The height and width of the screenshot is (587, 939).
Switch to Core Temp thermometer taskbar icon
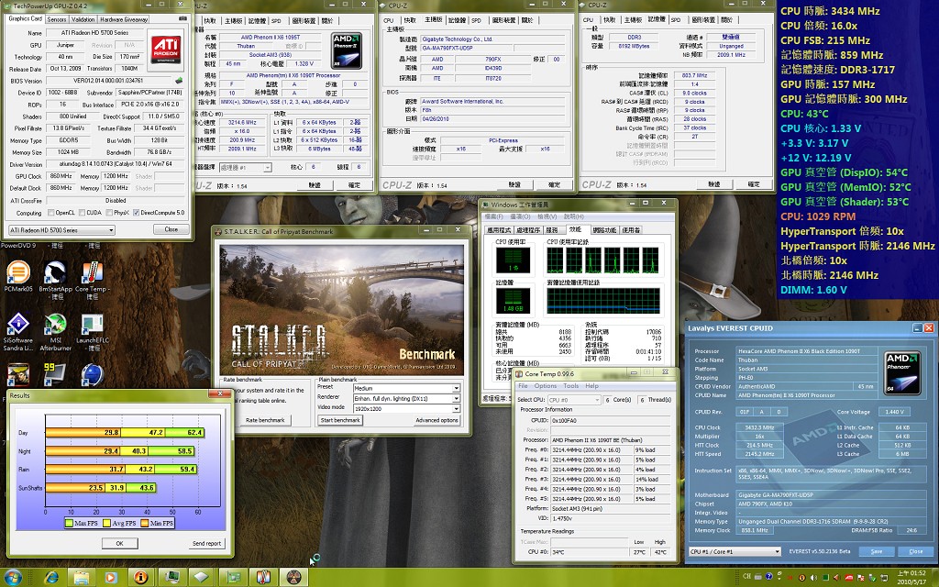[x=263, y=578]
